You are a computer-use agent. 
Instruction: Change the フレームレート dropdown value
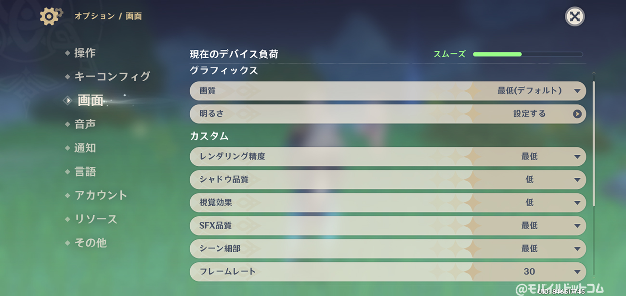388,272
